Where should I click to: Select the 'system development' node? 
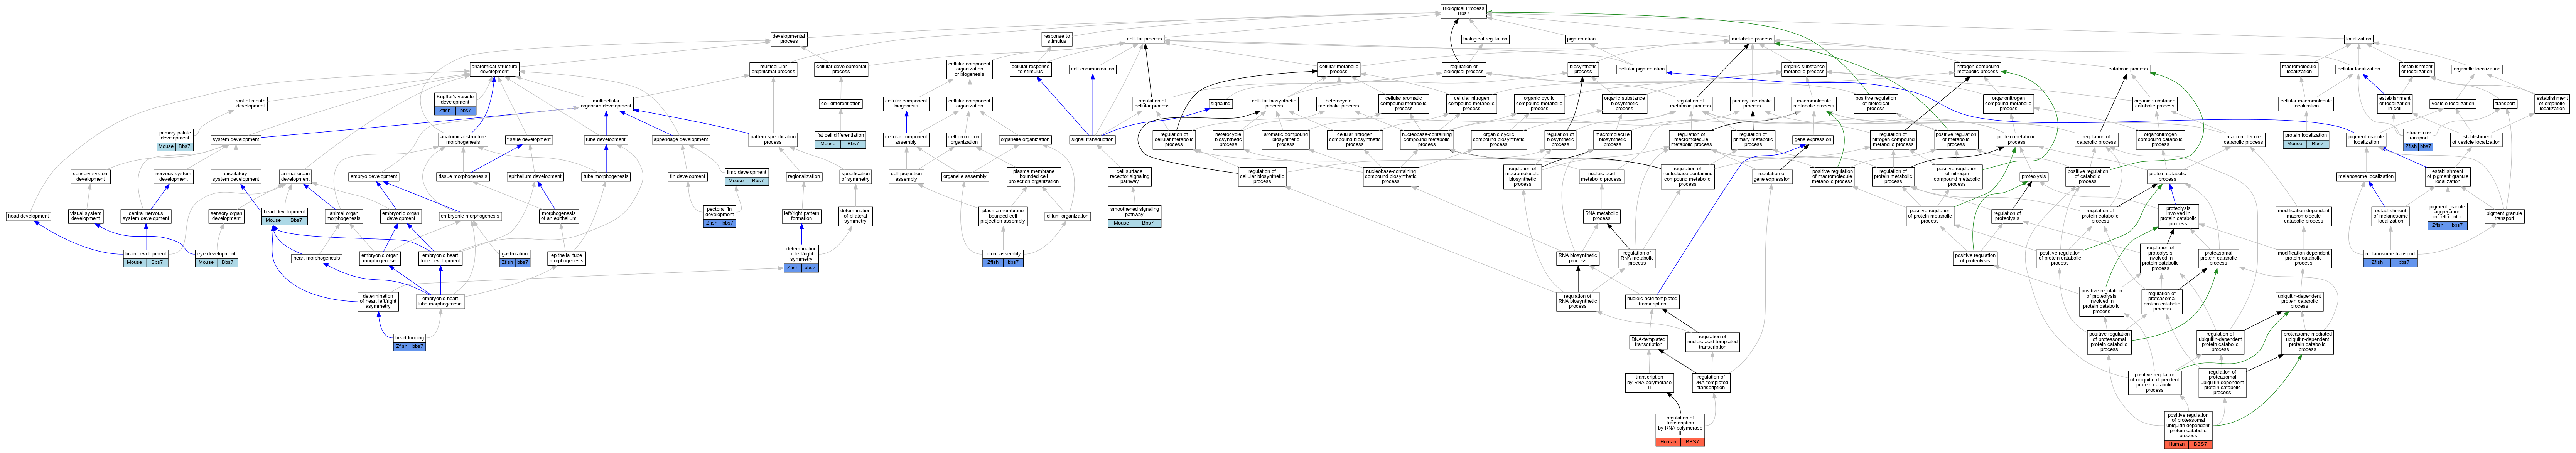click(236, 140)
